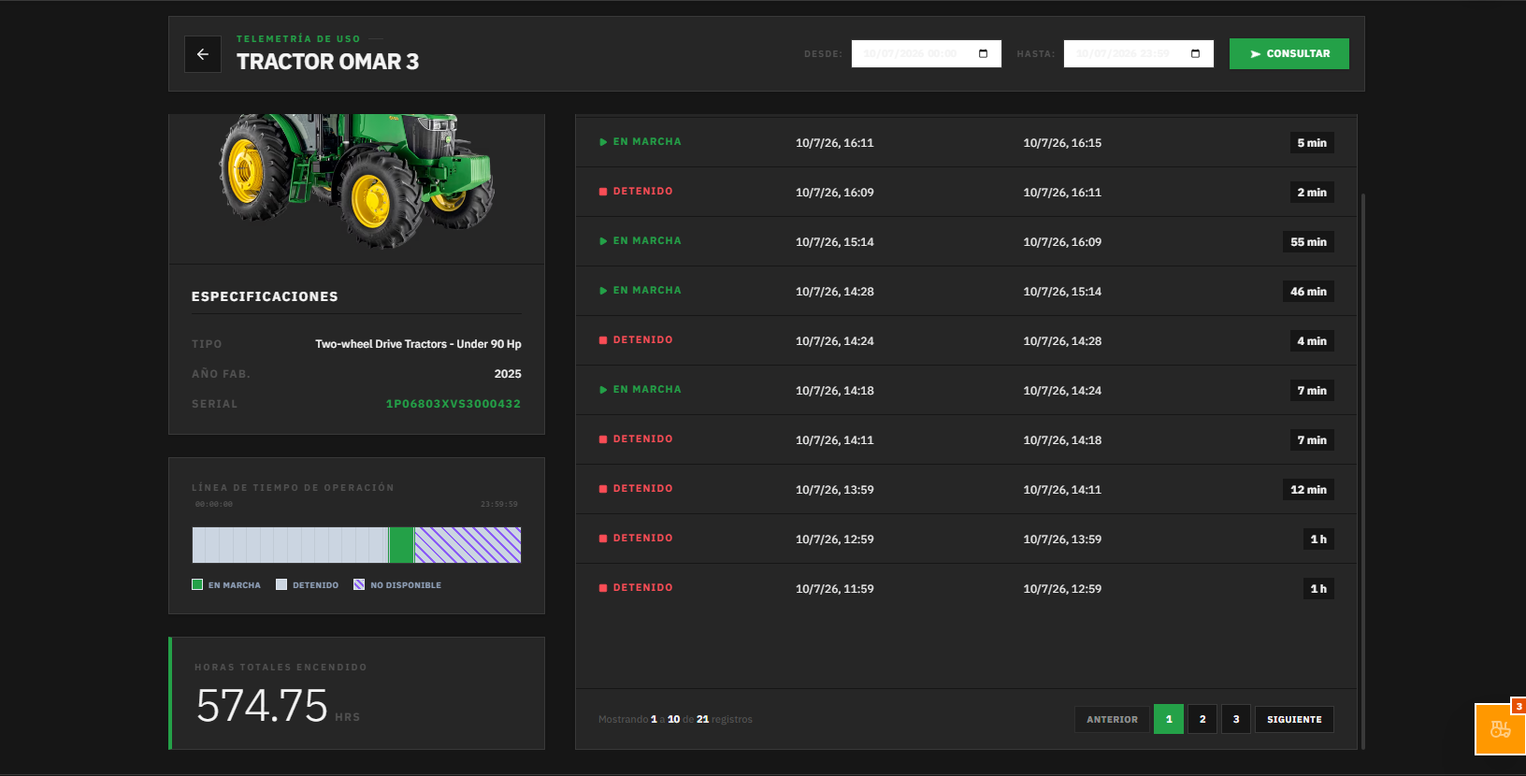This screenshot has width=1526, height=776.
Task: Click the red stop icon on 16:09 row
Action: point(603,192)
